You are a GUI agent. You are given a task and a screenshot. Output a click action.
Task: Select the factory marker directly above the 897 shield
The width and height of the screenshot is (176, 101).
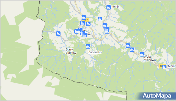pos(84,17)
